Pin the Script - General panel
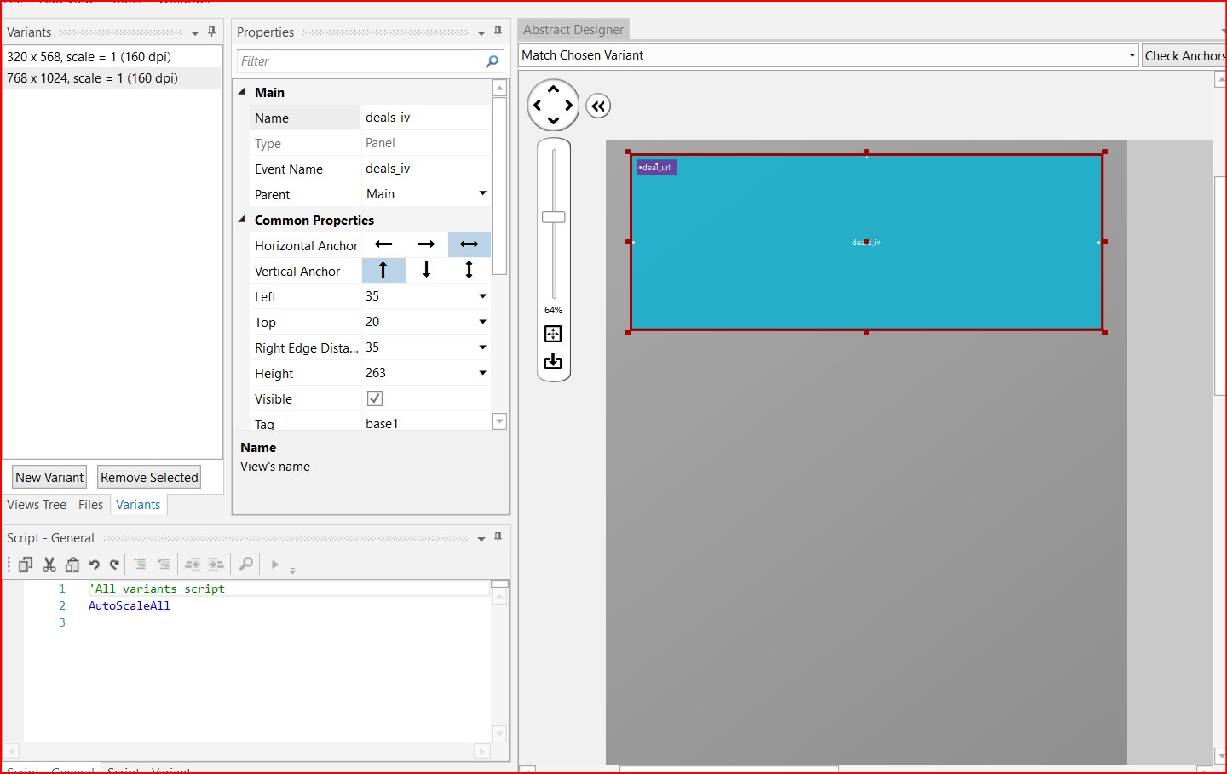The image size is (1227, 774). click(498, 537)
